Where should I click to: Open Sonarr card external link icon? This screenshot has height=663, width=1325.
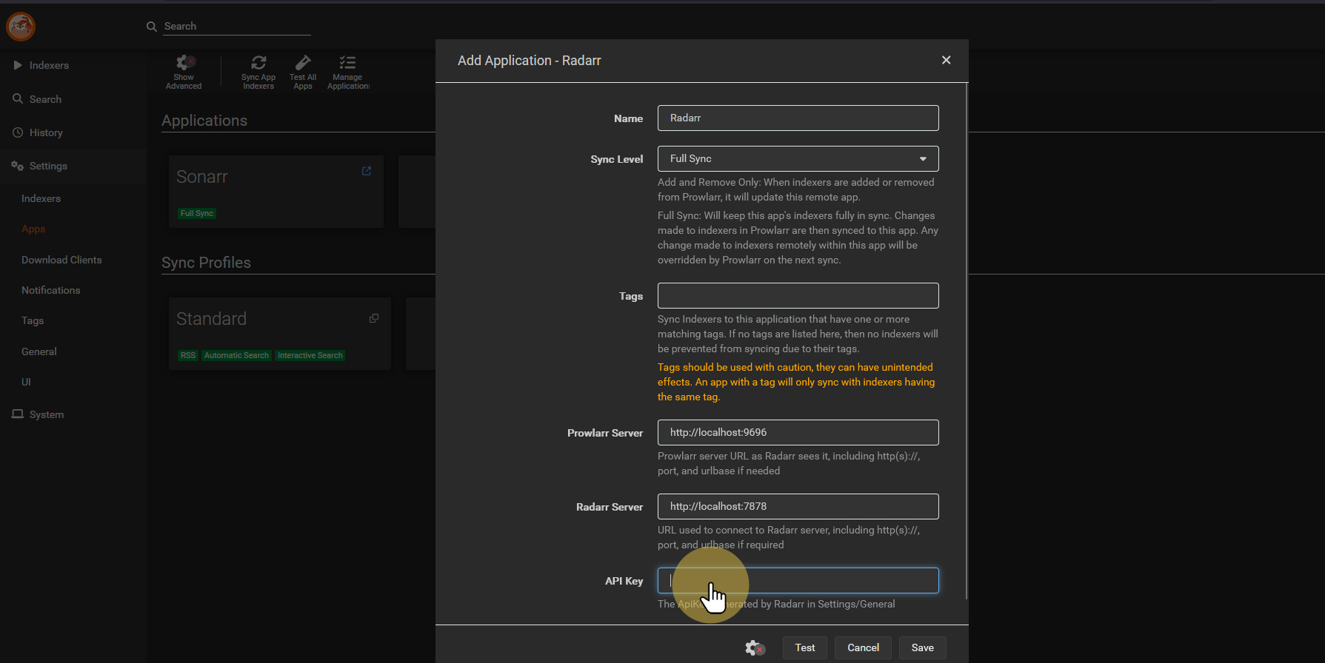pos(367,171)
